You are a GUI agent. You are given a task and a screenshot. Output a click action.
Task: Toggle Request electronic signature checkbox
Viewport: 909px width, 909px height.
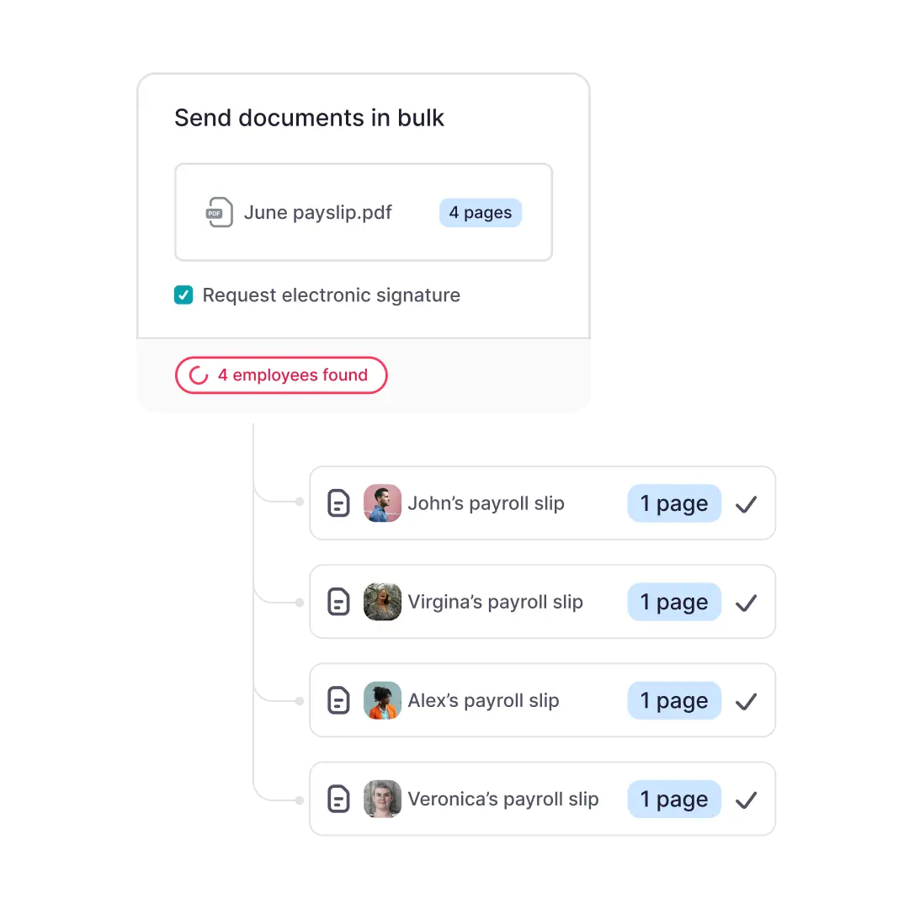click(183, 295)
